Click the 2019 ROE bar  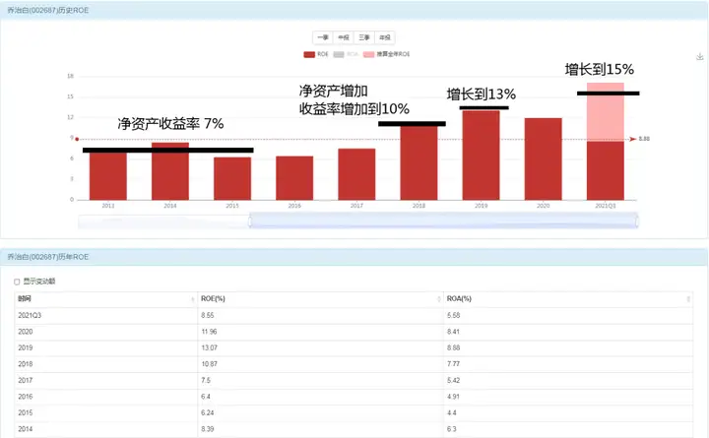click(x=482, y=156)
